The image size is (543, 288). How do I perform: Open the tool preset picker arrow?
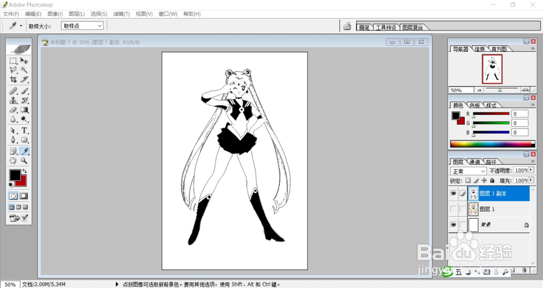coord(21,26)
